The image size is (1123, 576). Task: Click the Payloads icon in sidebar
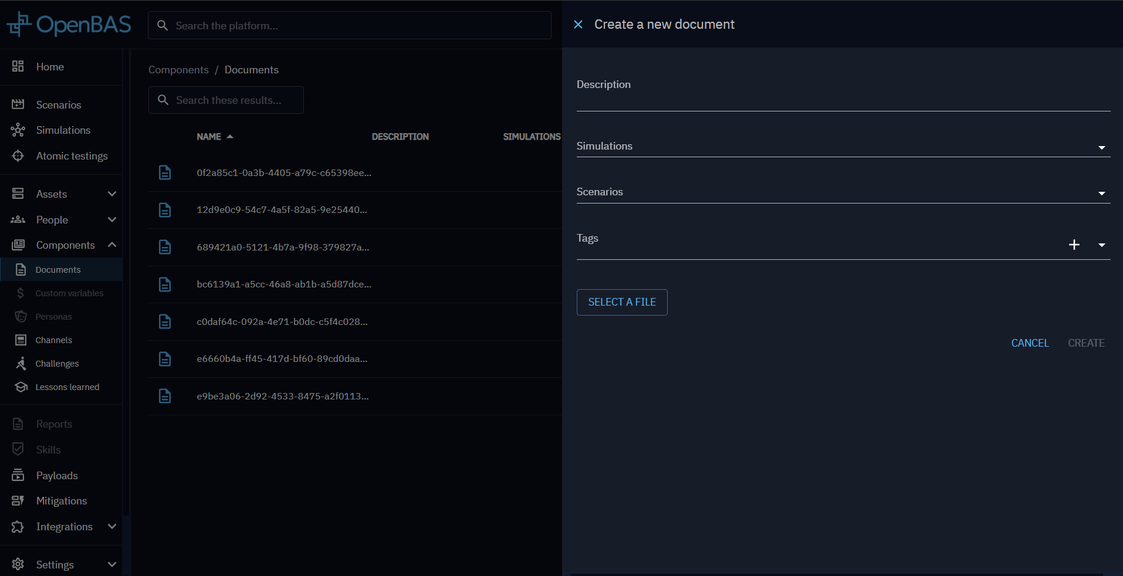18,475
